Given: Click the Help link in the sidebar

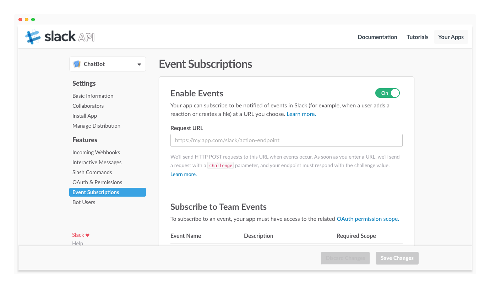Looking at the screenshot, I should 77,243.
